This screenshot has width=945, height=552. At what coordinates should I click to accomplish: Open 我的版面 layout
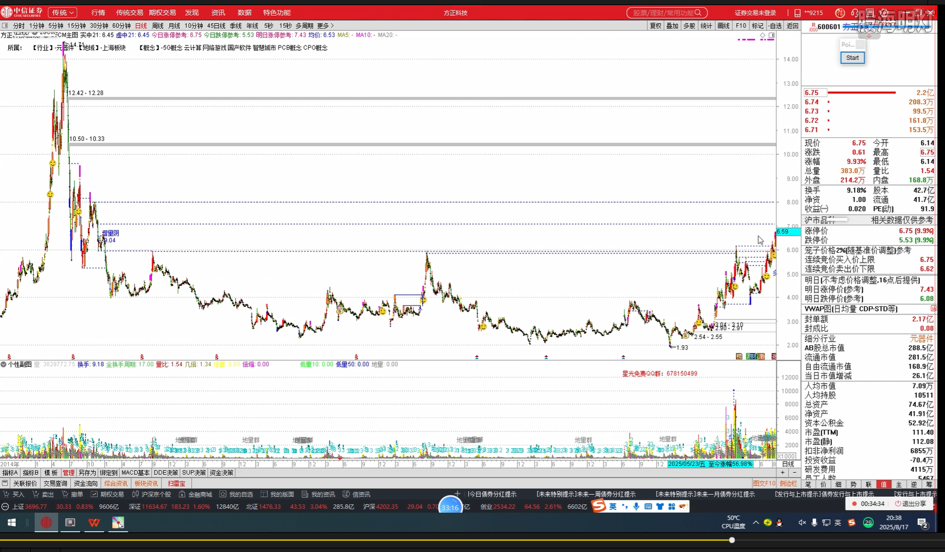277,494
